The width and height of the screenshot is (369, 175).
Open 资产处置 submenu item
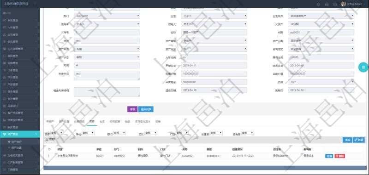(20, 148)
